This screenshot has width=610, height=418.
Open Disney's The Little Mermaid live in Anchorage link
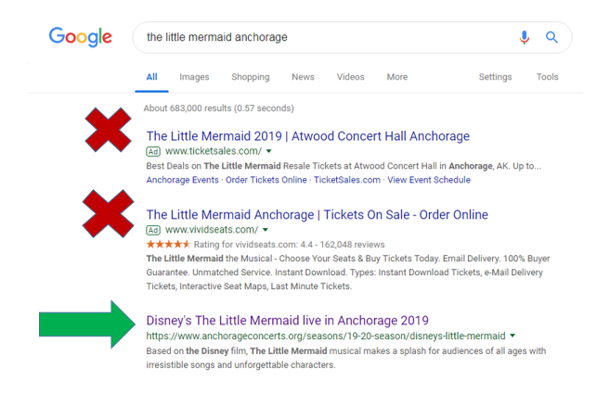(x=288, y=321)
